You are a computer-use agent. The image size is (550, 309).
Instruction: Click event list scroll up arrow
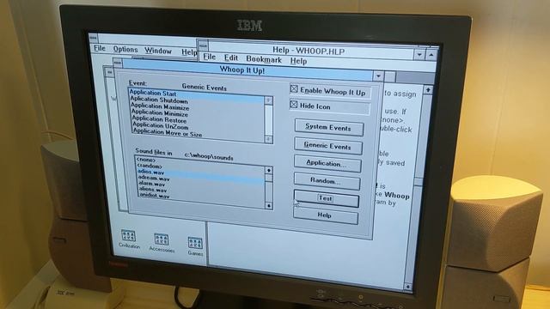pyautogui.click(x=268, y=100)
